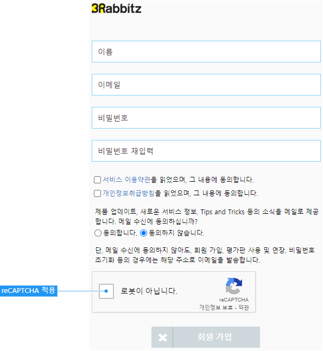Select the 동의합니다 radio button
The height and width of the screenshot is (351, 323).
[x=98, y=233]
